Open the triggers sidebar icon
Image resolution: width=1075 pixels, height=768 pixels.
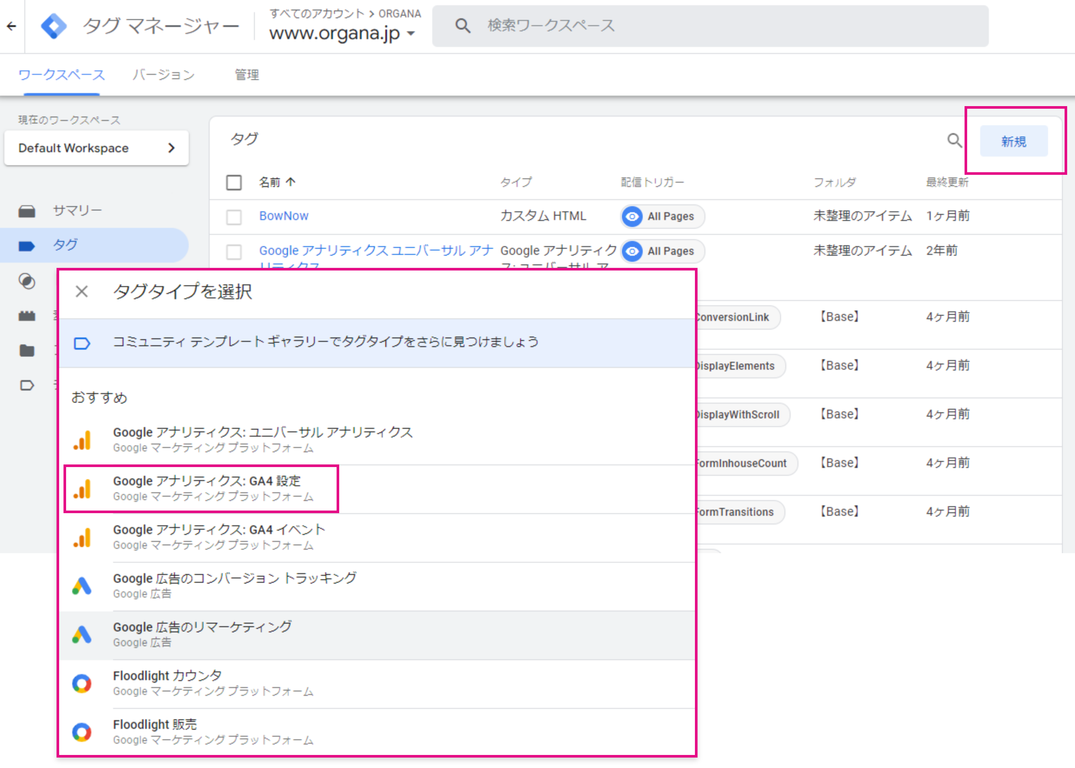click(27, 281)
